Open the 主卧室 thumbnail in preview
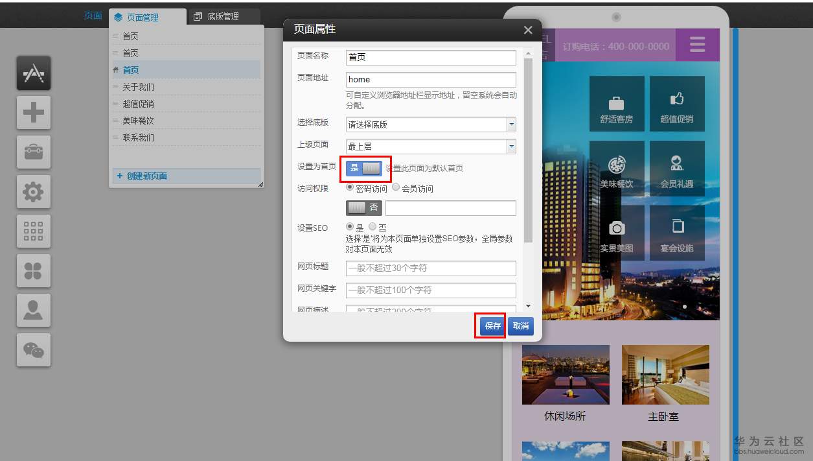 click(x=665, y=375)
